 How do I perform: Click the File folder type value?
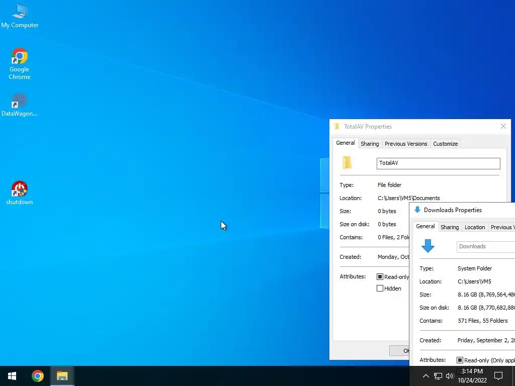390,185
